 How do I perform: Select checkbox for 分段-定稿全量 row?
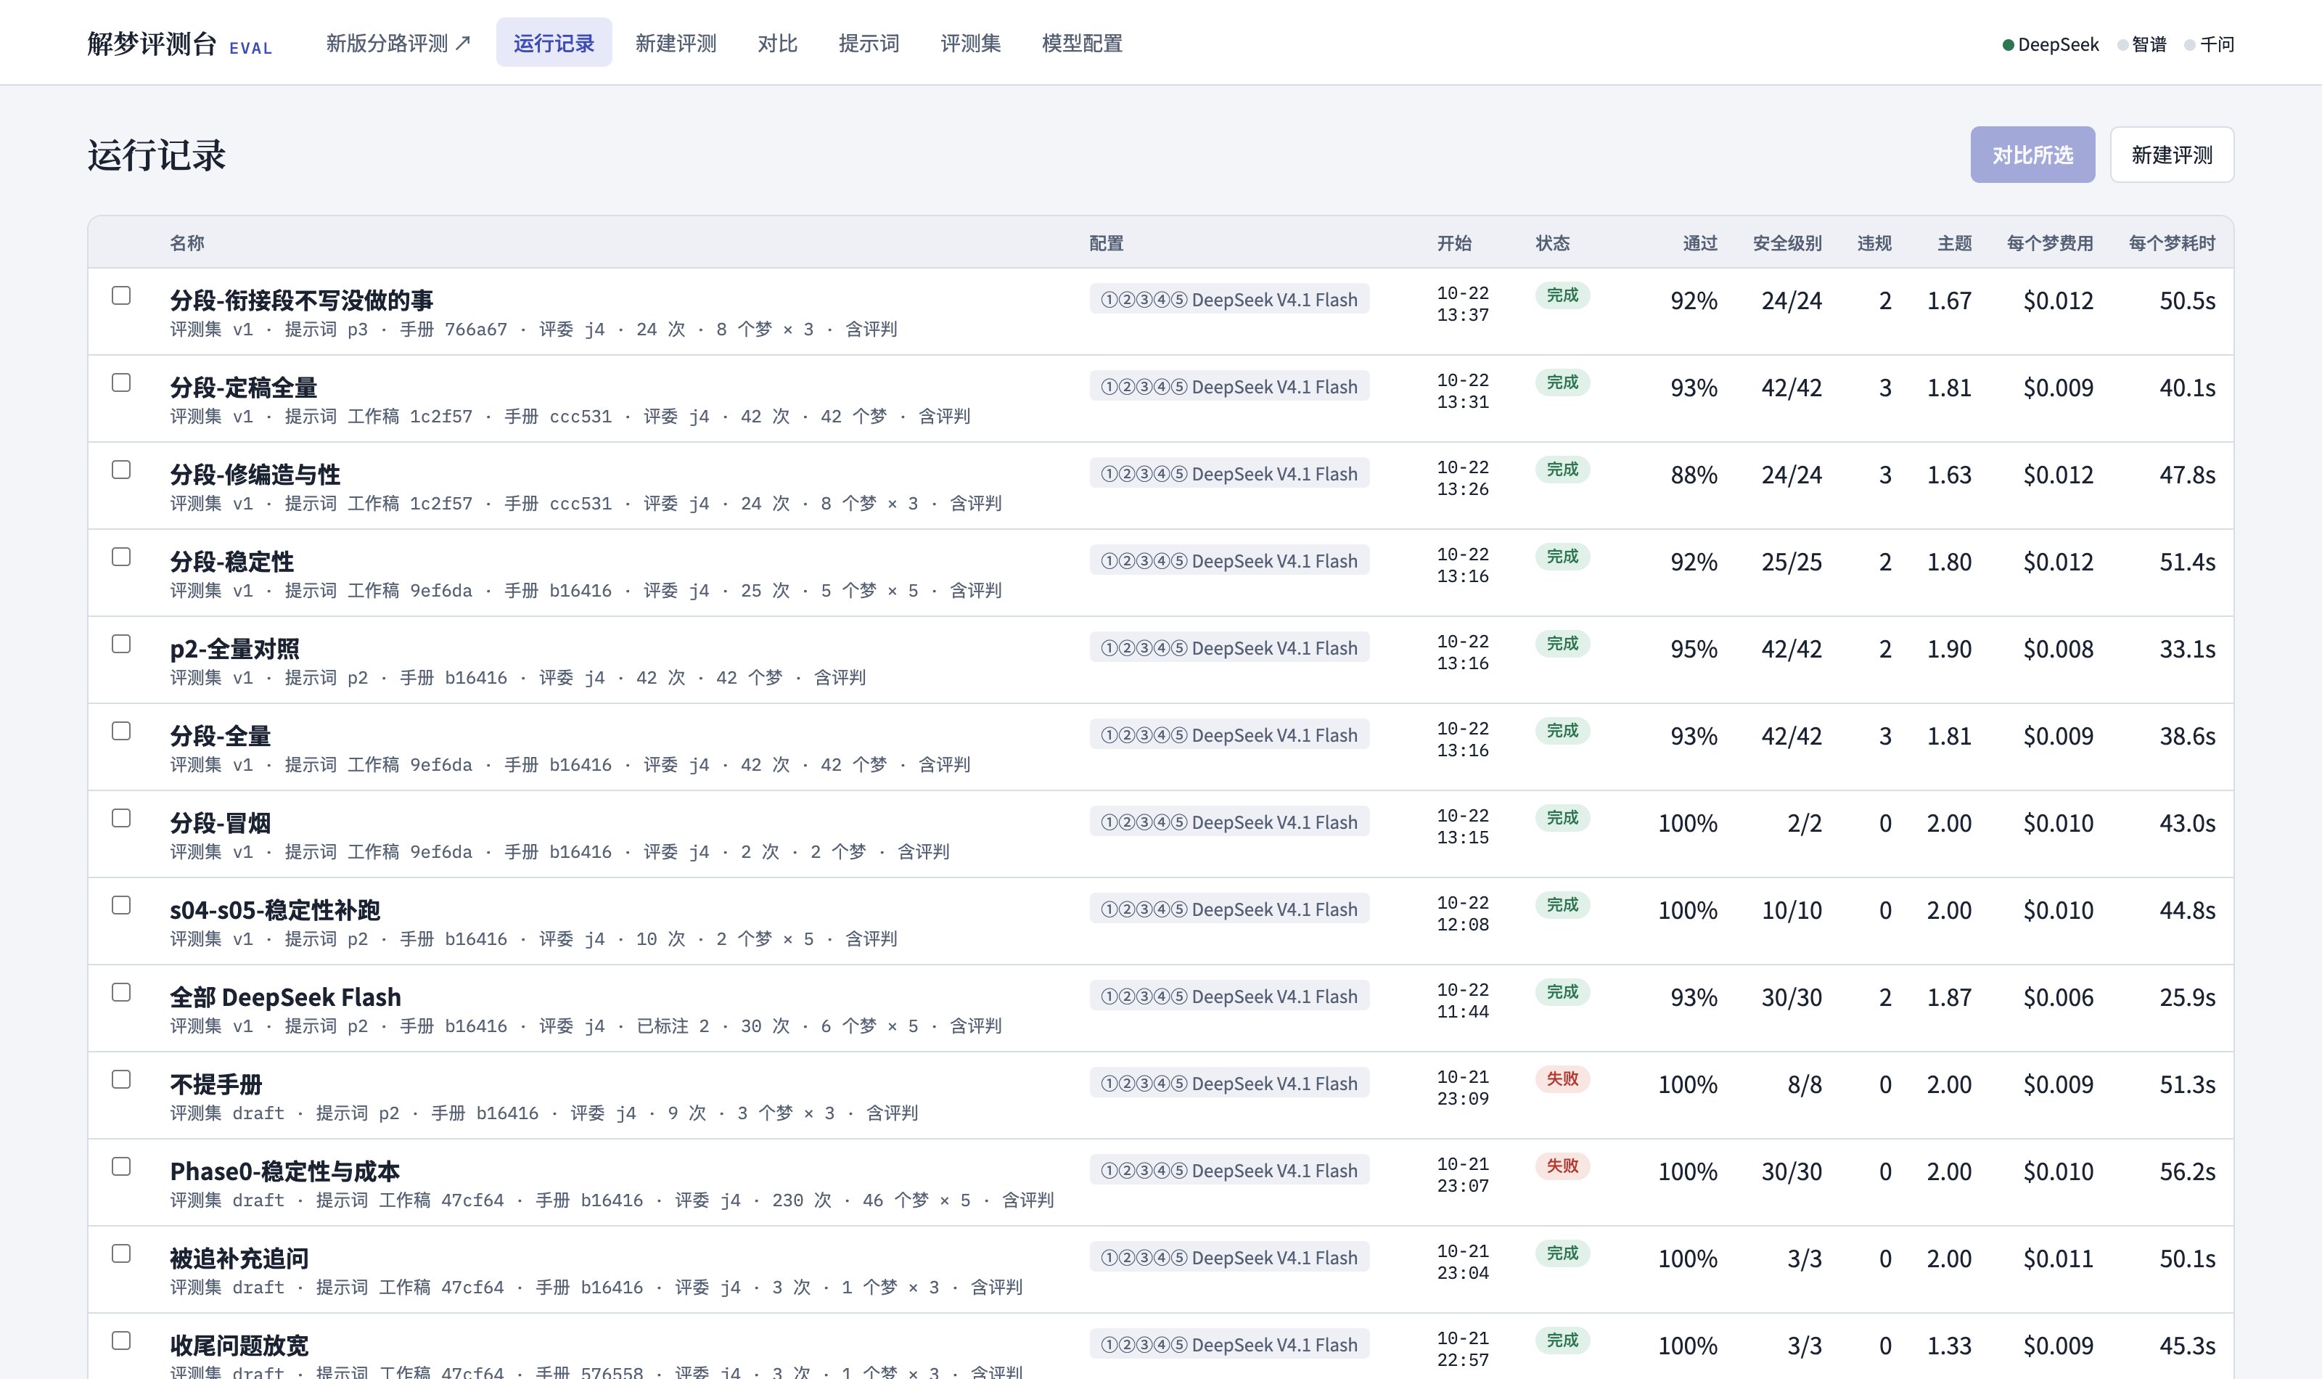(120, 382)
